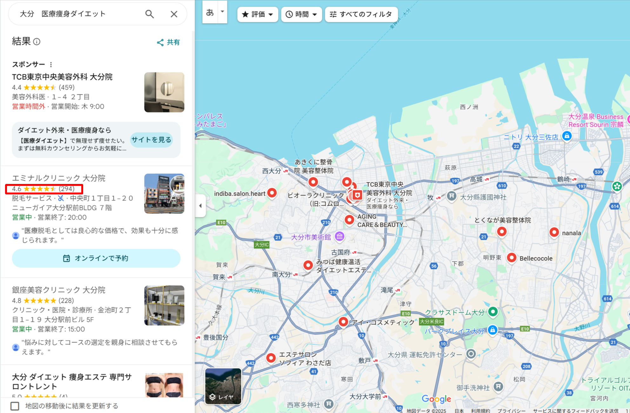Image resolution: width=630 pixels, height=413 pixels.
Task: Expand the input method dropdown arrow
Action: coord(223,12)
